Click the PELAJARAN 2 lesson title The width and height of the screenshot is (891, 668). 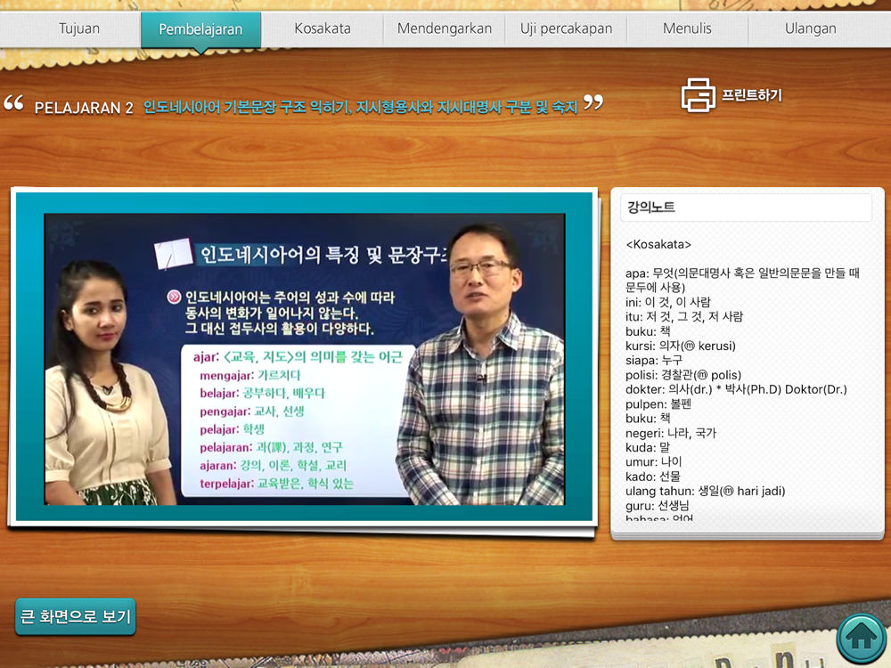(84, 108)
